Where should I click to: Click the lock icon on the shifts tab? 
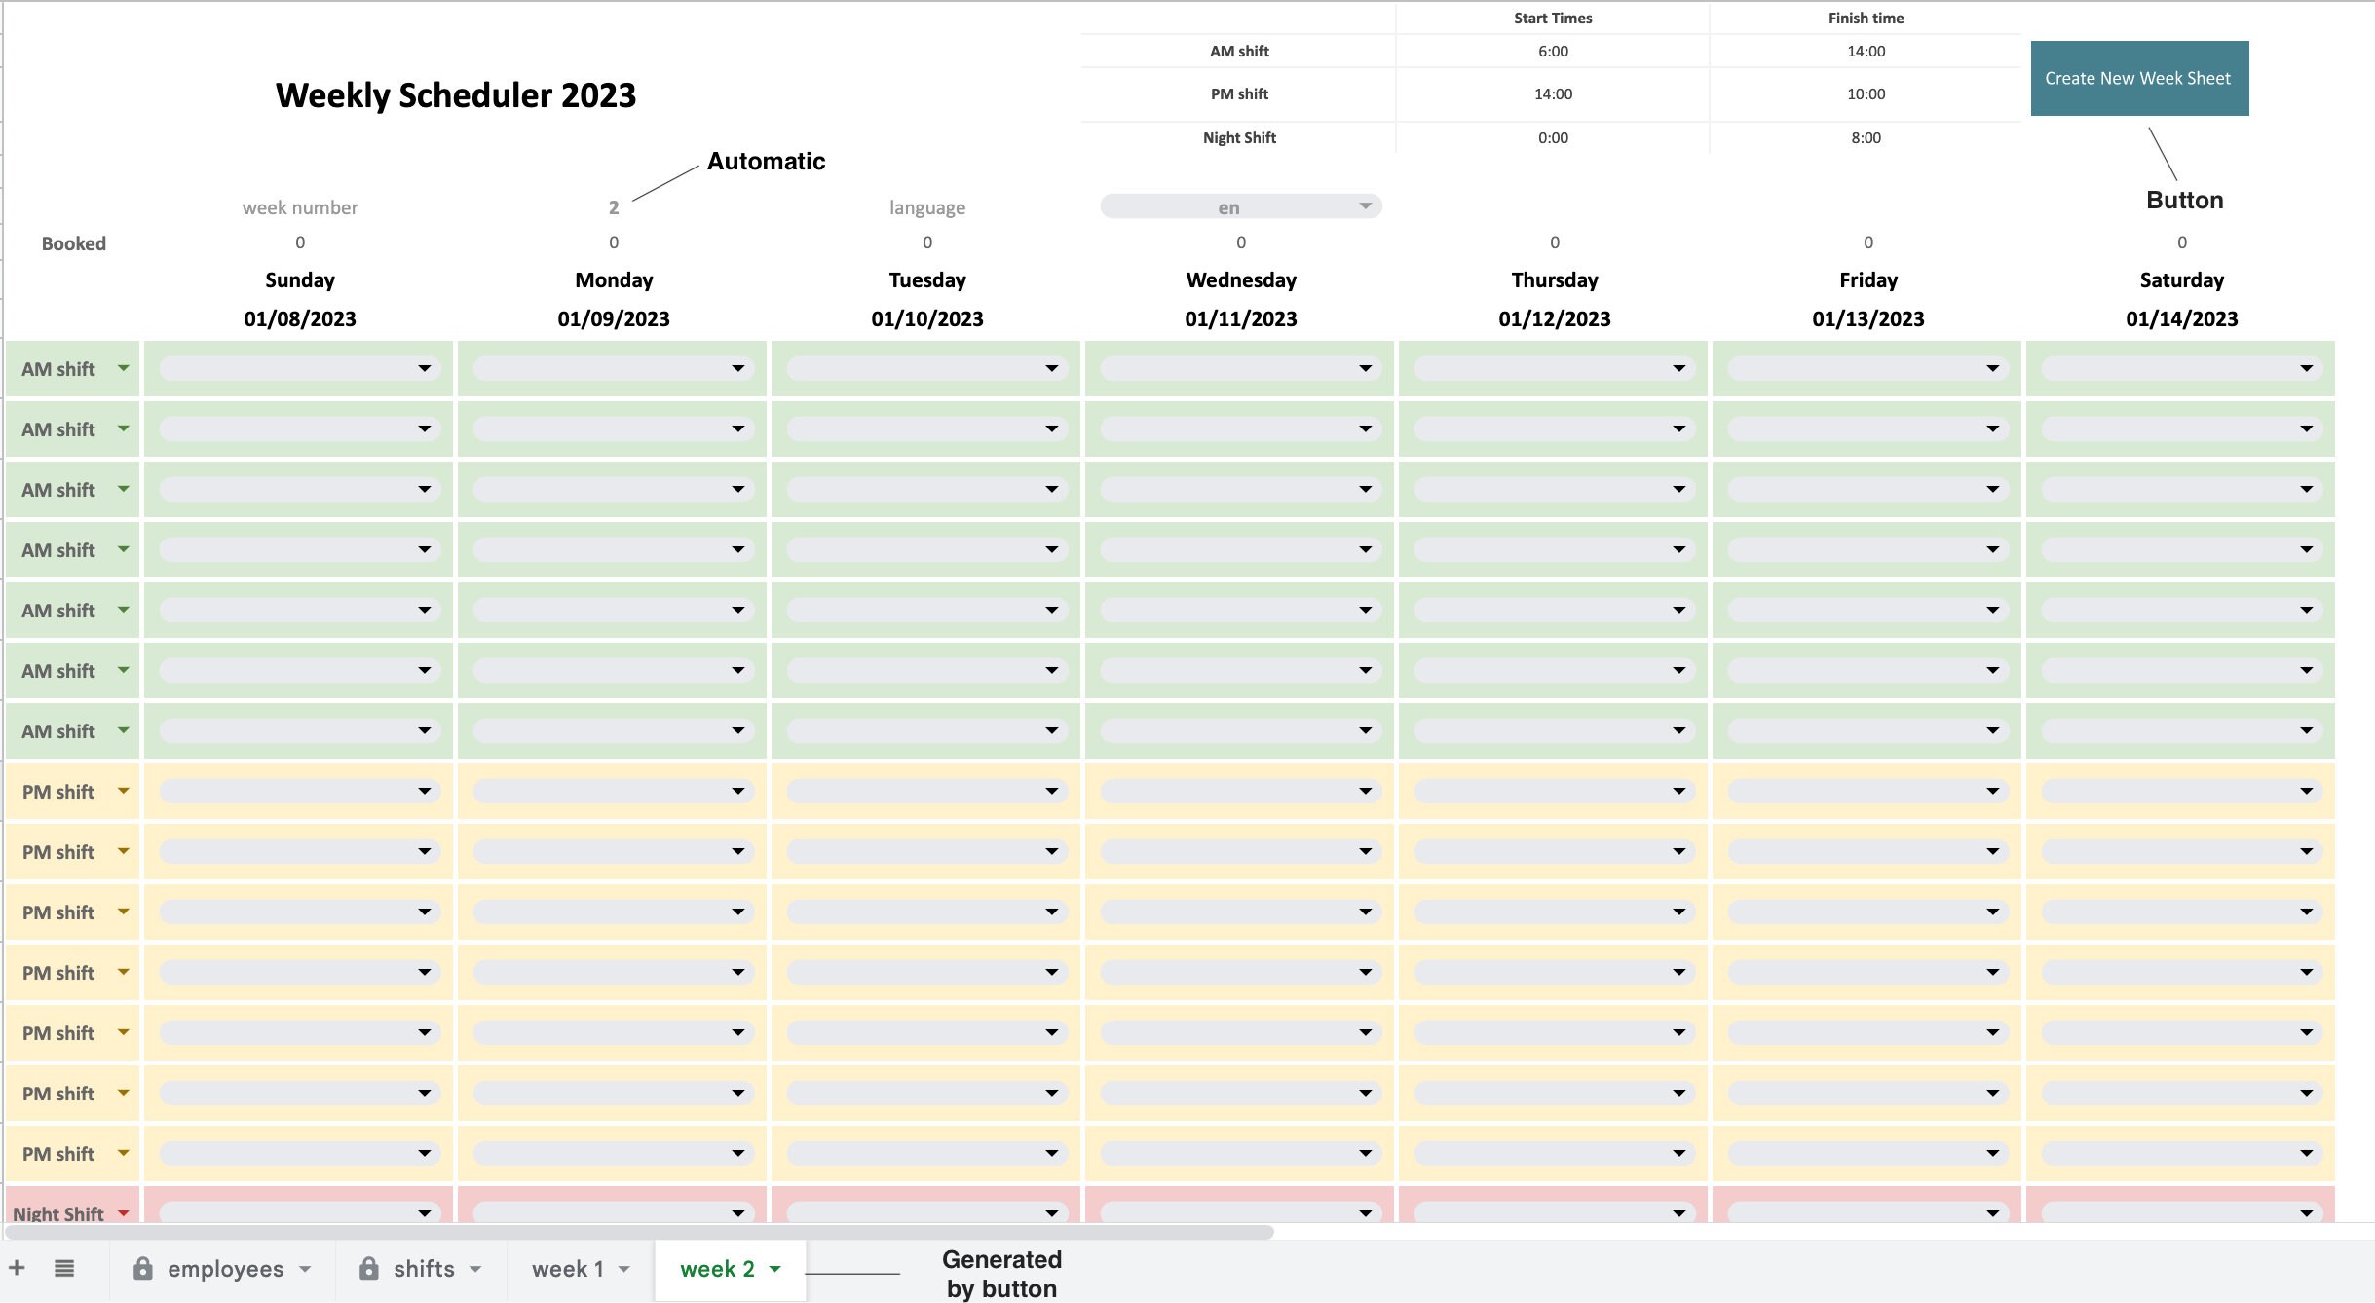tap(369, 1268)
